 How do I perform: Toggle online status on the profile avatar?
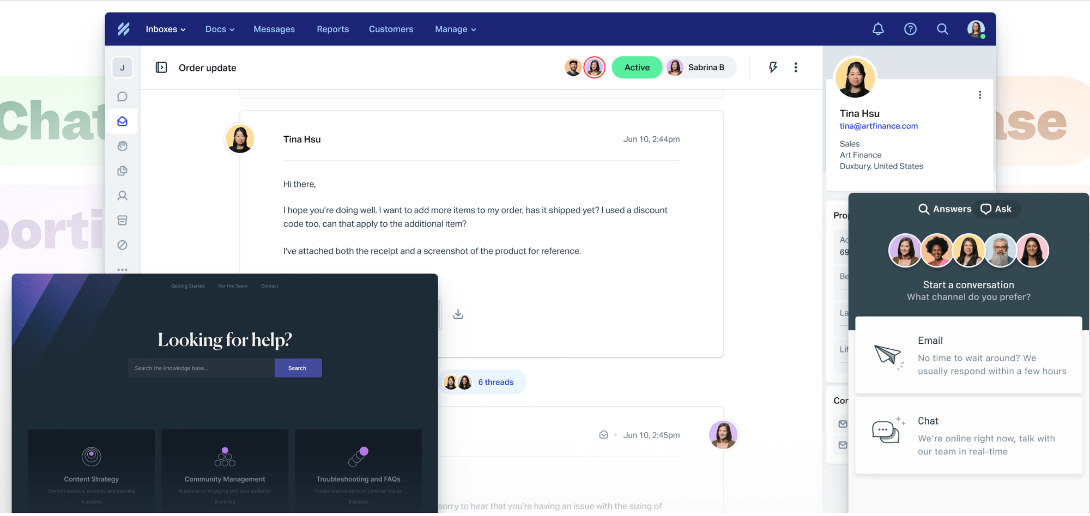tap(976, 29)
